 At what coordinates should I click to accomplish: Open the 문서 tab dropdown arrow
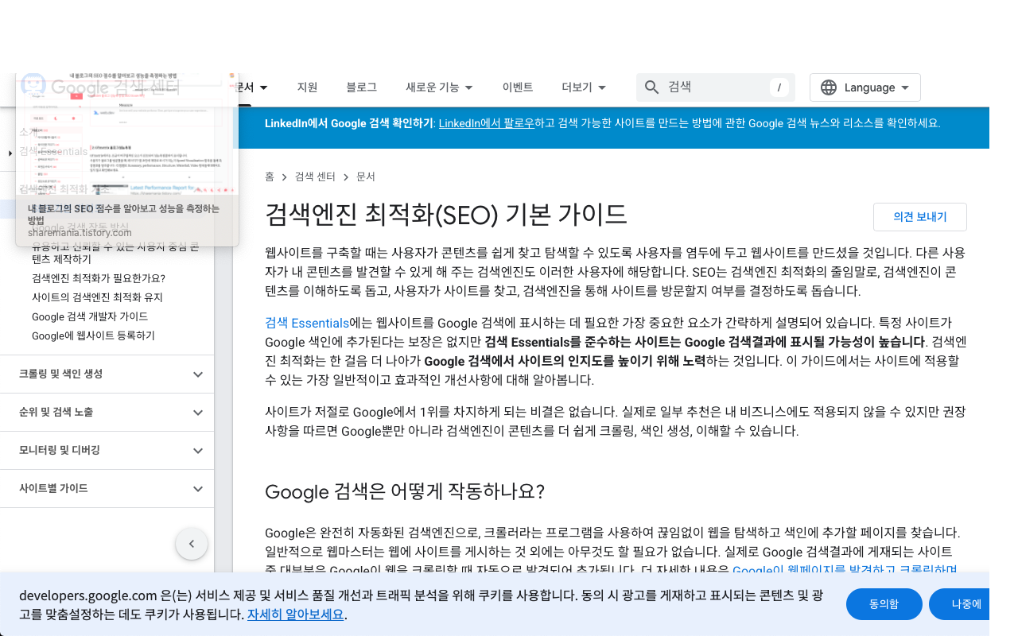[x=263, y=87]
